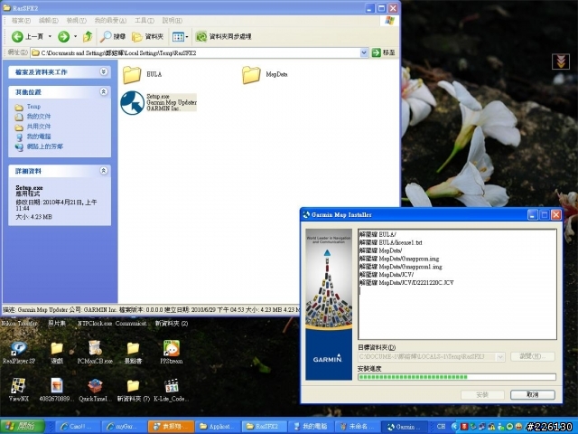Image resolution: width=578 pixels, height=434 pixels.
Task: Expand the 檔案及資料夾工作 panel
Action: 104,71
